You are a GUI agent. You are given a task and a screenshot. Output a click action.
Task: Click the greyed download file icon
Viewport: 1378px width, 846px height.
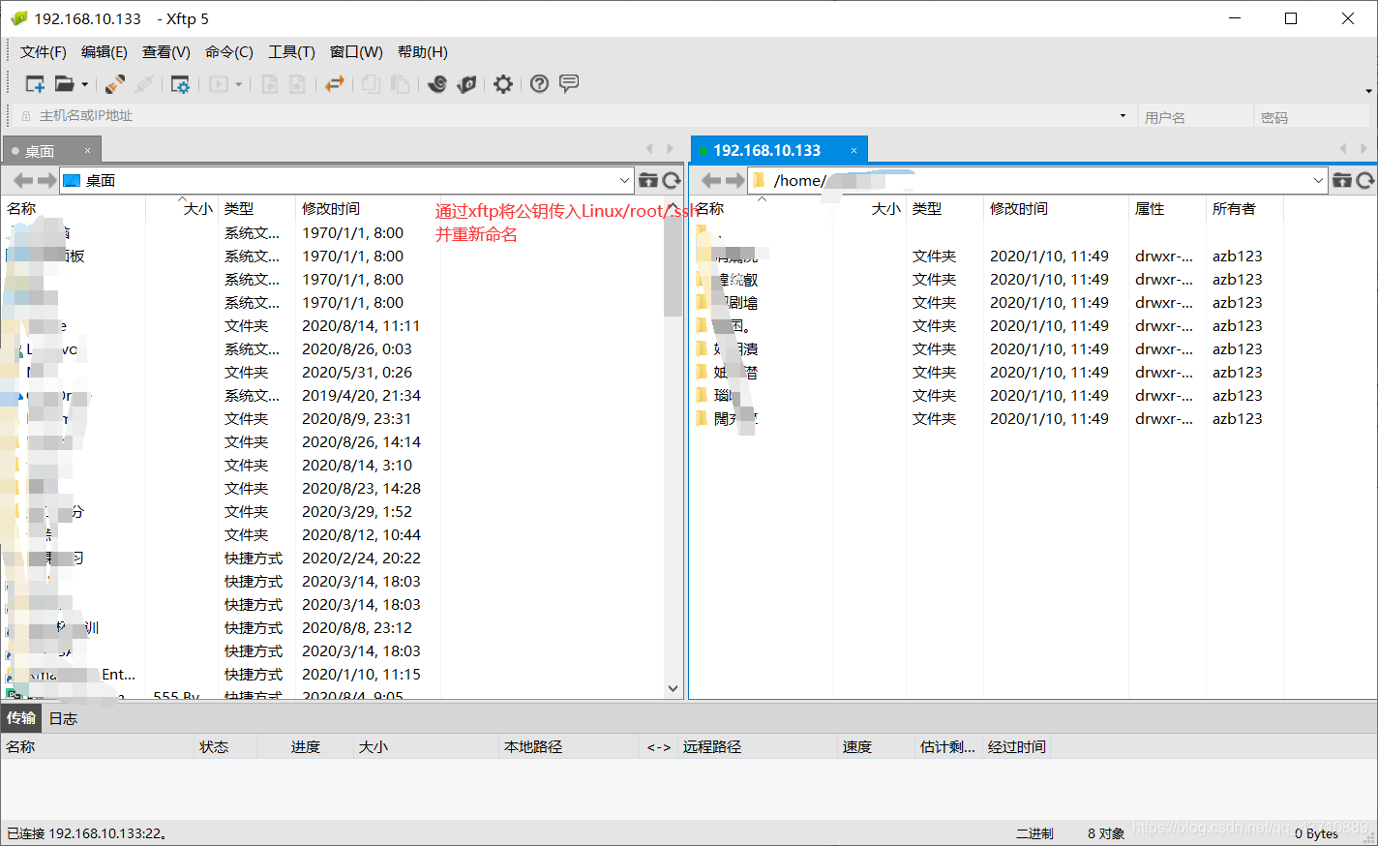270,84
